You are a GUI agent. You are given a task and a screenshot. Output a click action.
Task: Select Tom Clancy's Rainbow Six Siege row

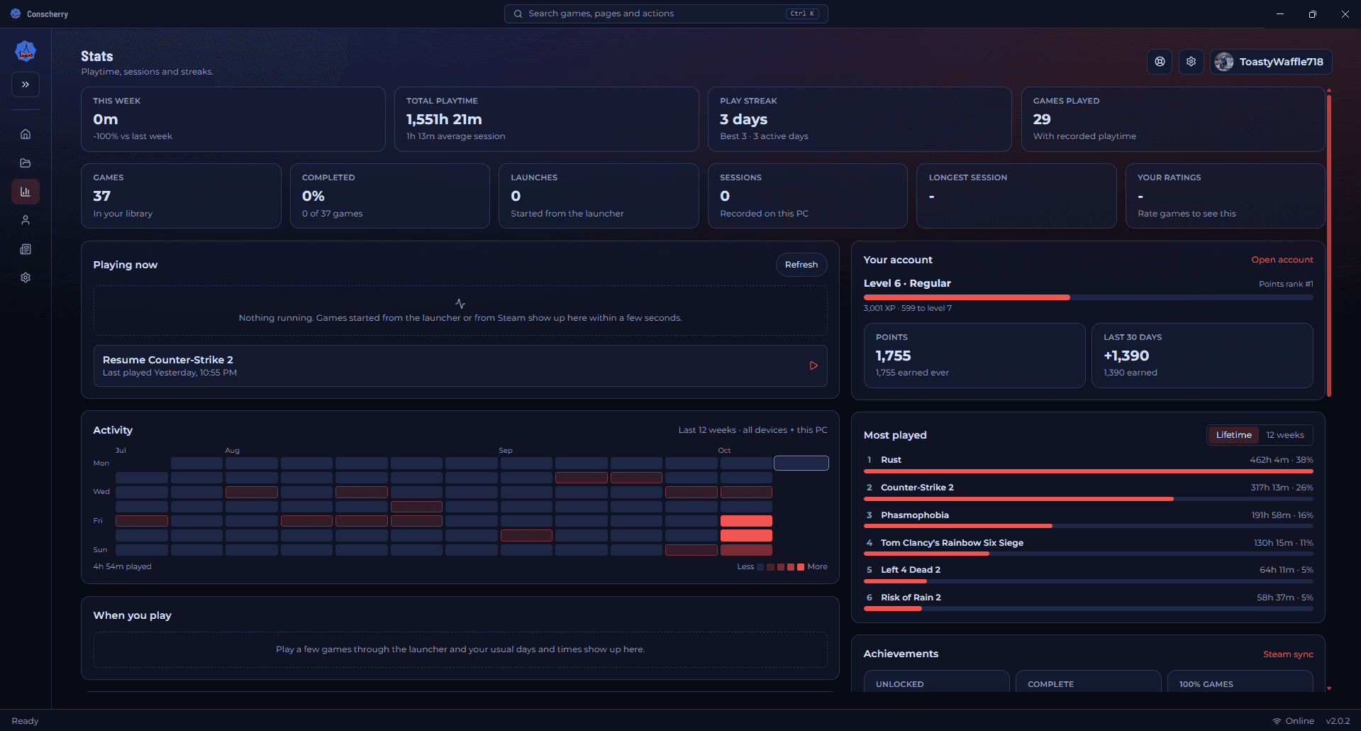coord(1088,545)
